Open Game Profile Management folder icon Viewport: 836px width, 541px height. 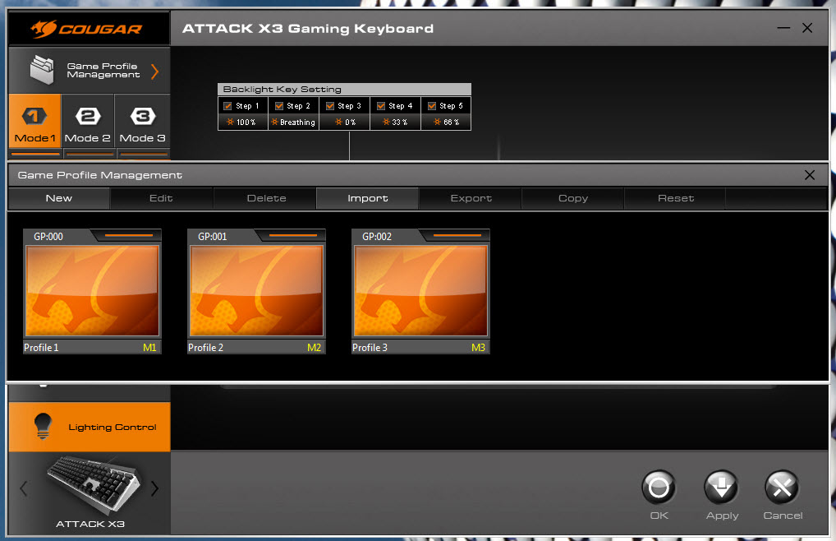[x=42, y=70]
